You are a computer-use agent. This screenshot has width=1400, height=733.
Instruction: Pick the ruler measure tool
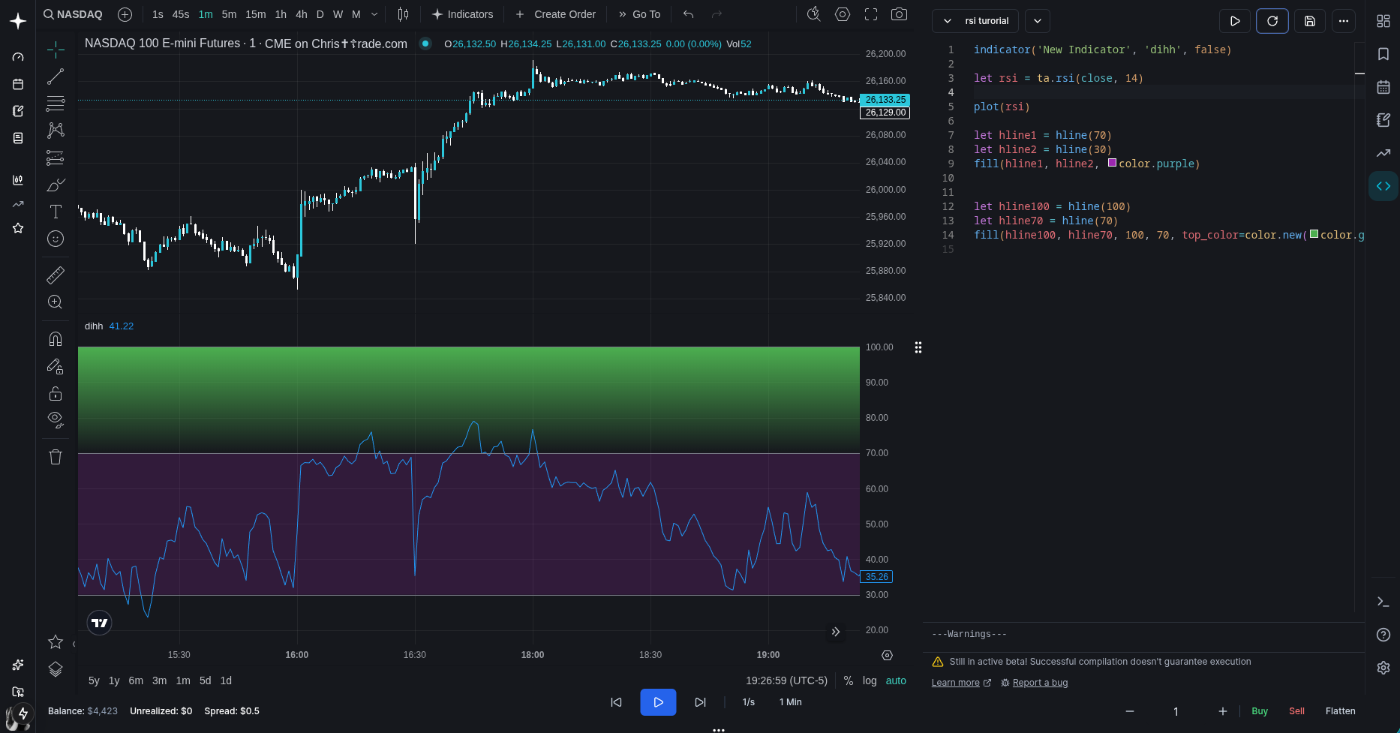56,275
